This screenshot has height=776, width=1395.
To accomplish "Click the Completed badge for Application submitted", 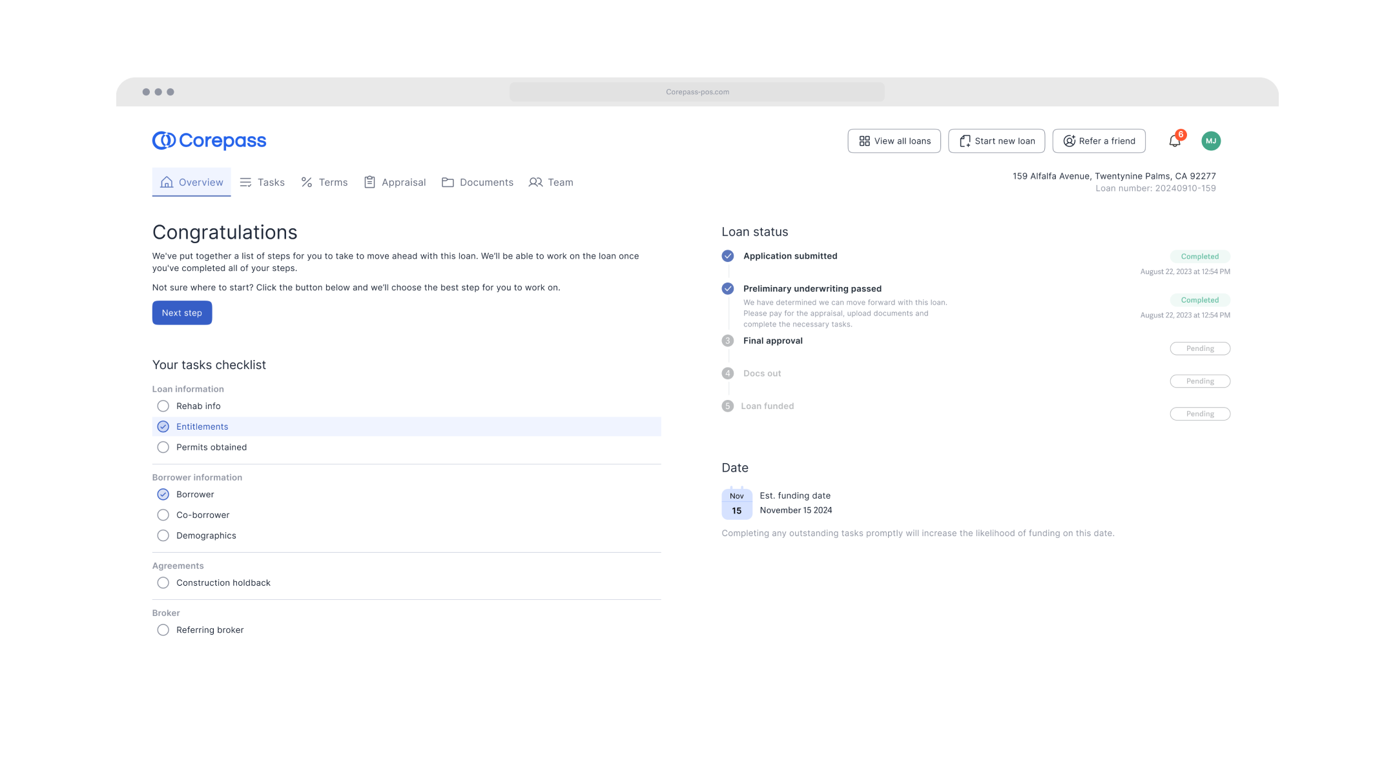I will [1200, 257].
